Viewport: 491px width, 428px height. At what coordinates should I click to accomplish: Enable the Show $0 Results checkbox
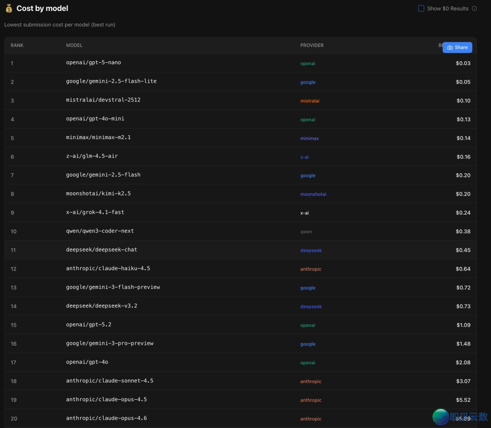pos(421,9)
